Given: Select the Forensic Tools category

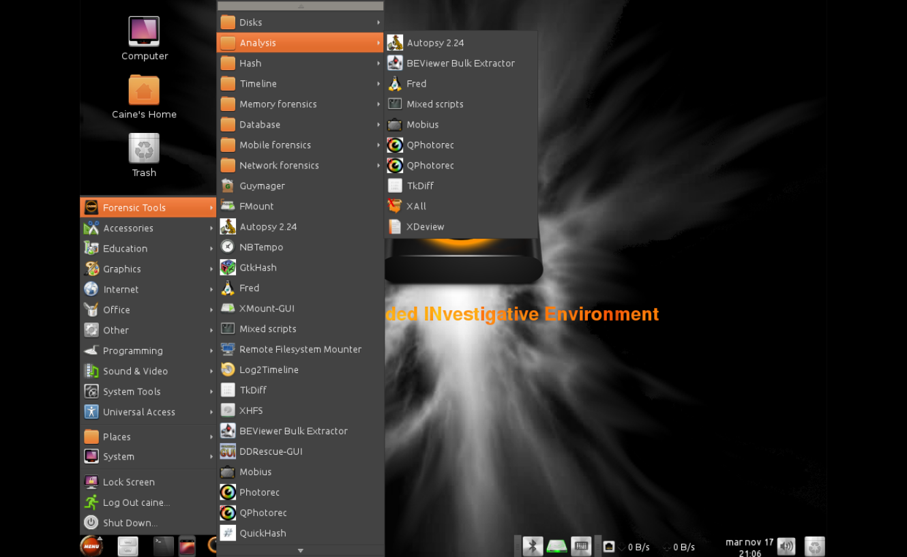Looking at the screenshot, I should click(148, 207).
